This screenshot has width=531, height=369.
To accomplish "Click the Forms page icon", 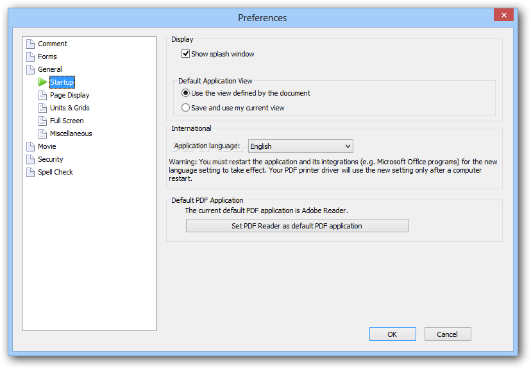I will [31, 56].
